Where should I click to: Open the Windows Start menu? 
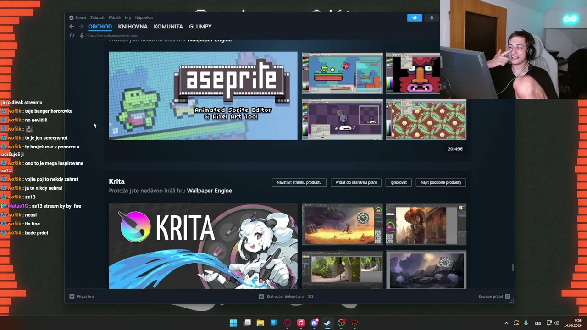point(233,323)
